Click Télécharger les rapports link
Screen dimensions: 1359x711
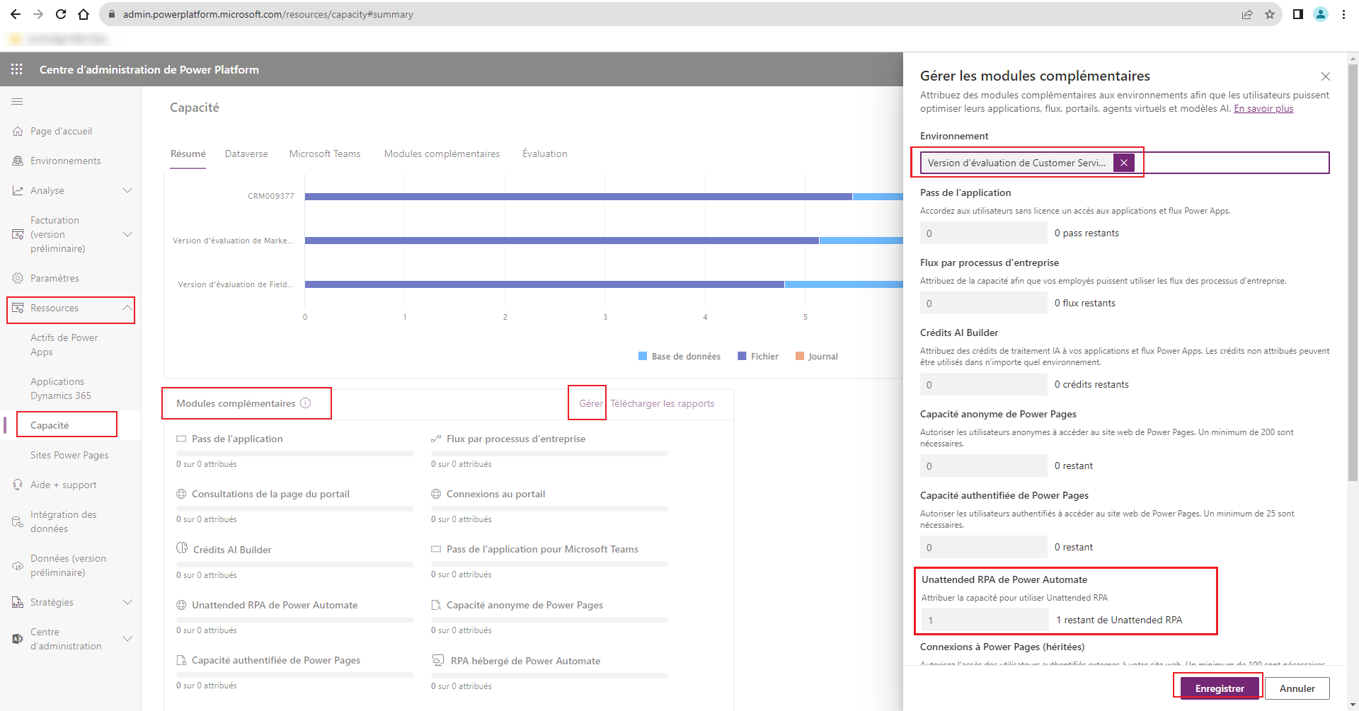click(663, 403)
